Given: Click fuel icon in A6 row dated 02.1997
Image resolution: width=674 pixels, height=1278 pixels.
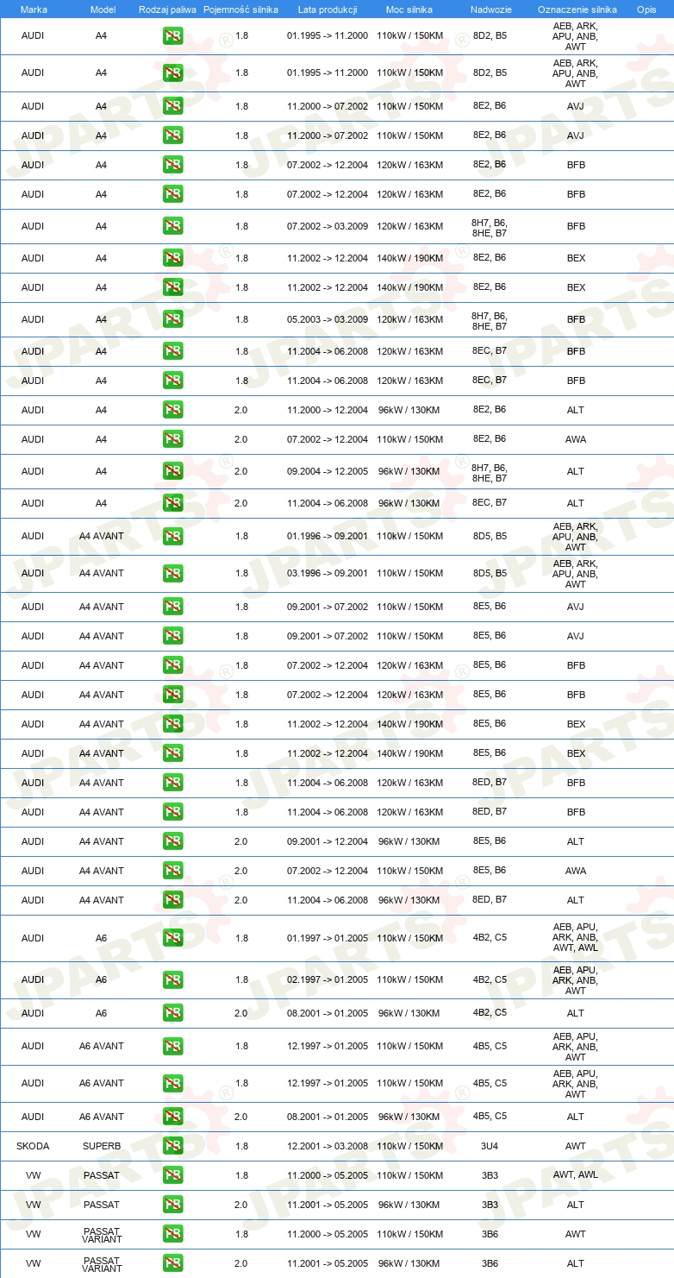Looking at the screenshot, I should pos(173,979).
